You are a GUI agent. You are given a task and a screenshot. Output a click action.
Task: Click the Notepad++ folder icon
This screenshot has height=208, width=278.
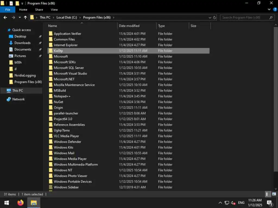(x=51, y=96)
